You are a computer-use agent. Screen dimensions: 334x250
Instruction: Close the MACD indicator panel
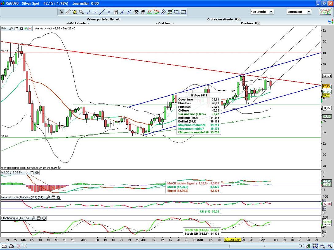(37, 173)
